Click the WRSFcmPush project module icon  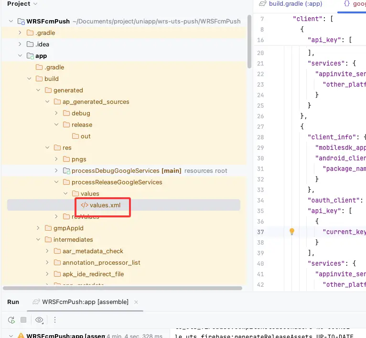click(21, 22)
